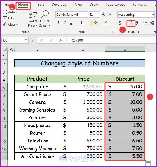The height and width of the screenshot is (167, 157).
Task: Select the Washing Machine cell
Action: pyautogui.click(x=37, y=149)
